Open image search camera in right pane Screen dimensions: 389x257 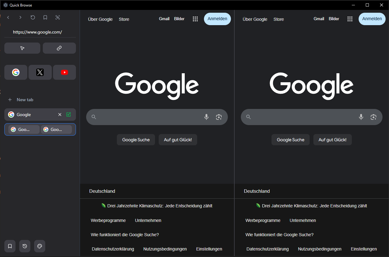(374, 117)
